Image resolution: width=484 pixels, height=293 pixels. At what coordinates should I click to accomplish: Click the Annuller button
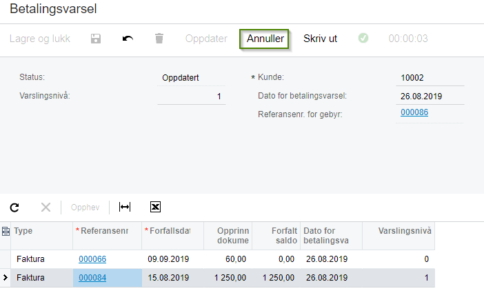pos(264,39)
